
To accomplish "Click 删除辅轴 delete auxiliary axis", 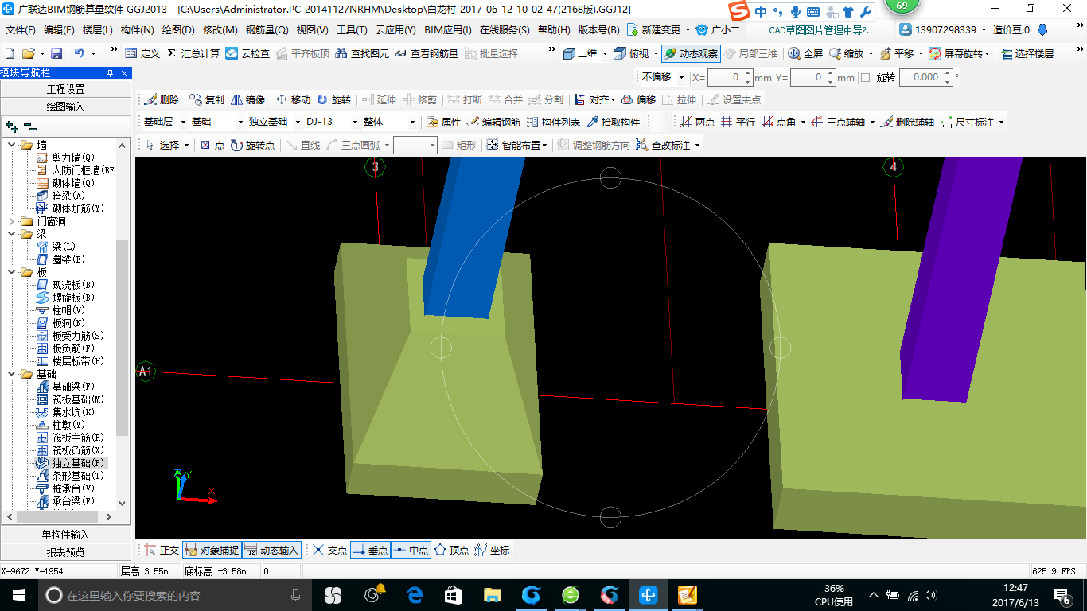I will [907, 122].
